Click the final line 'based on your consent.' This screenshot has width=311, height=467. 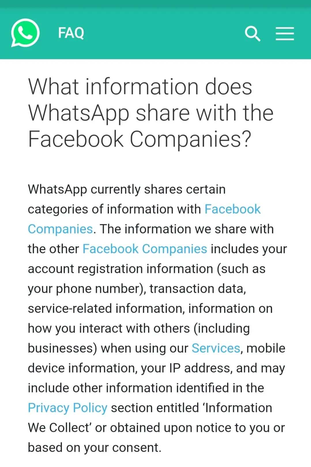pos(95,448)
